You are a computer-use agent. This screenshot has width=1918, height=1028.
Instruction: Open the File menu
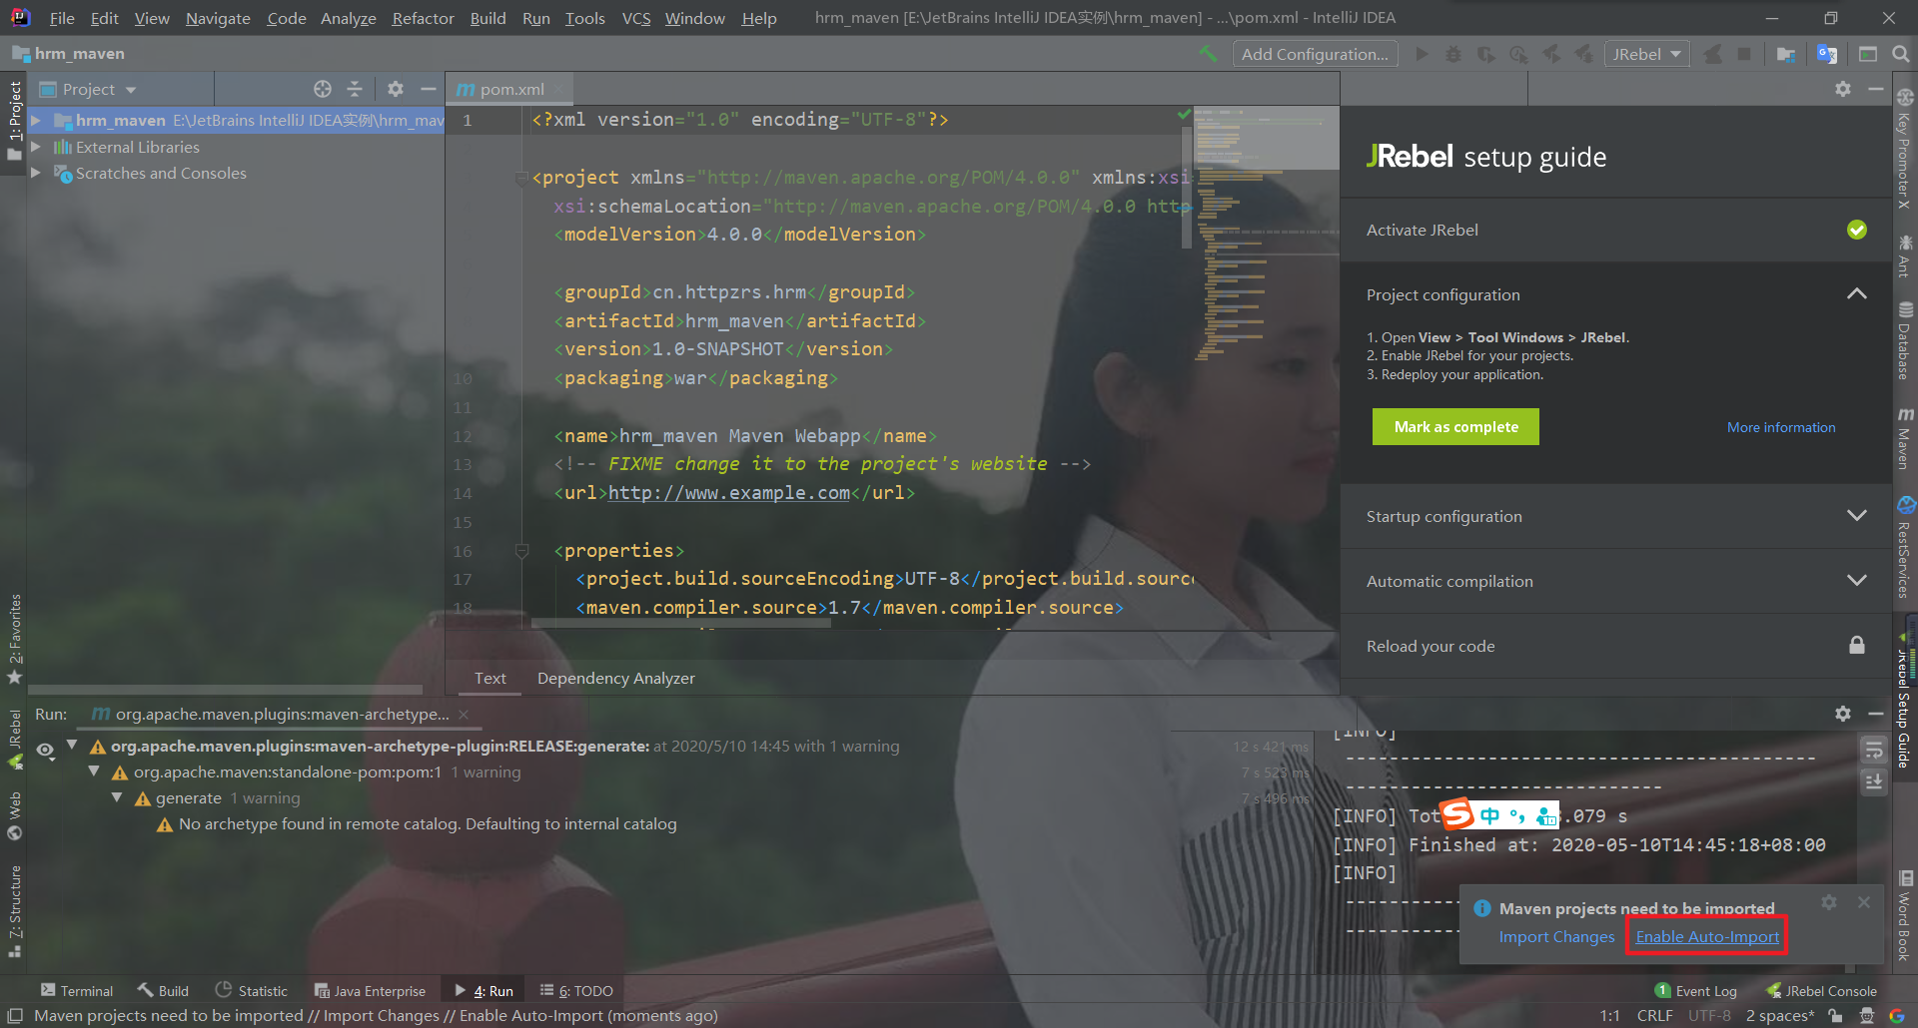pyautogui.click(x=62, y=18)
